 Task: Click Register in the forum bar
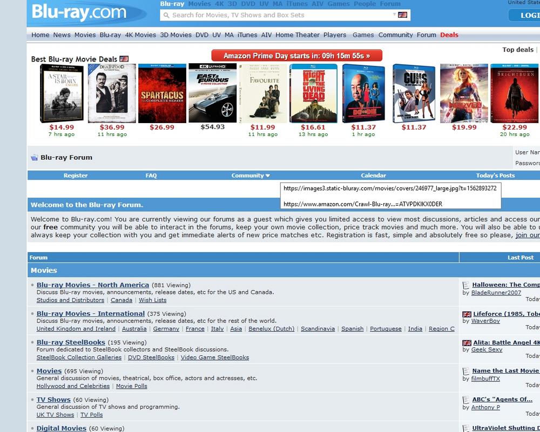[x=76, y=175]
